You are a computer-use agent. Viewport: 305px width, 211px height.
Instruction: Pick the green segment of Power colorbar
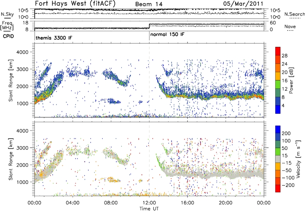278,84
